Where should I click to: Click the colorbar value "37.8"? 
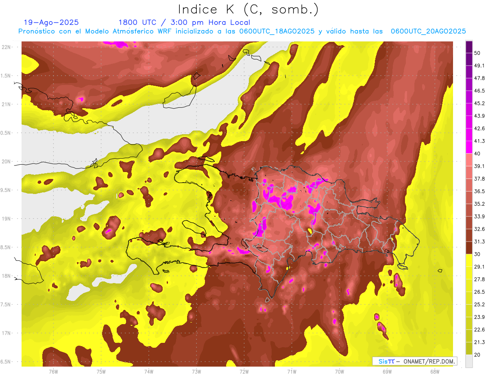(x=479, y=179)
